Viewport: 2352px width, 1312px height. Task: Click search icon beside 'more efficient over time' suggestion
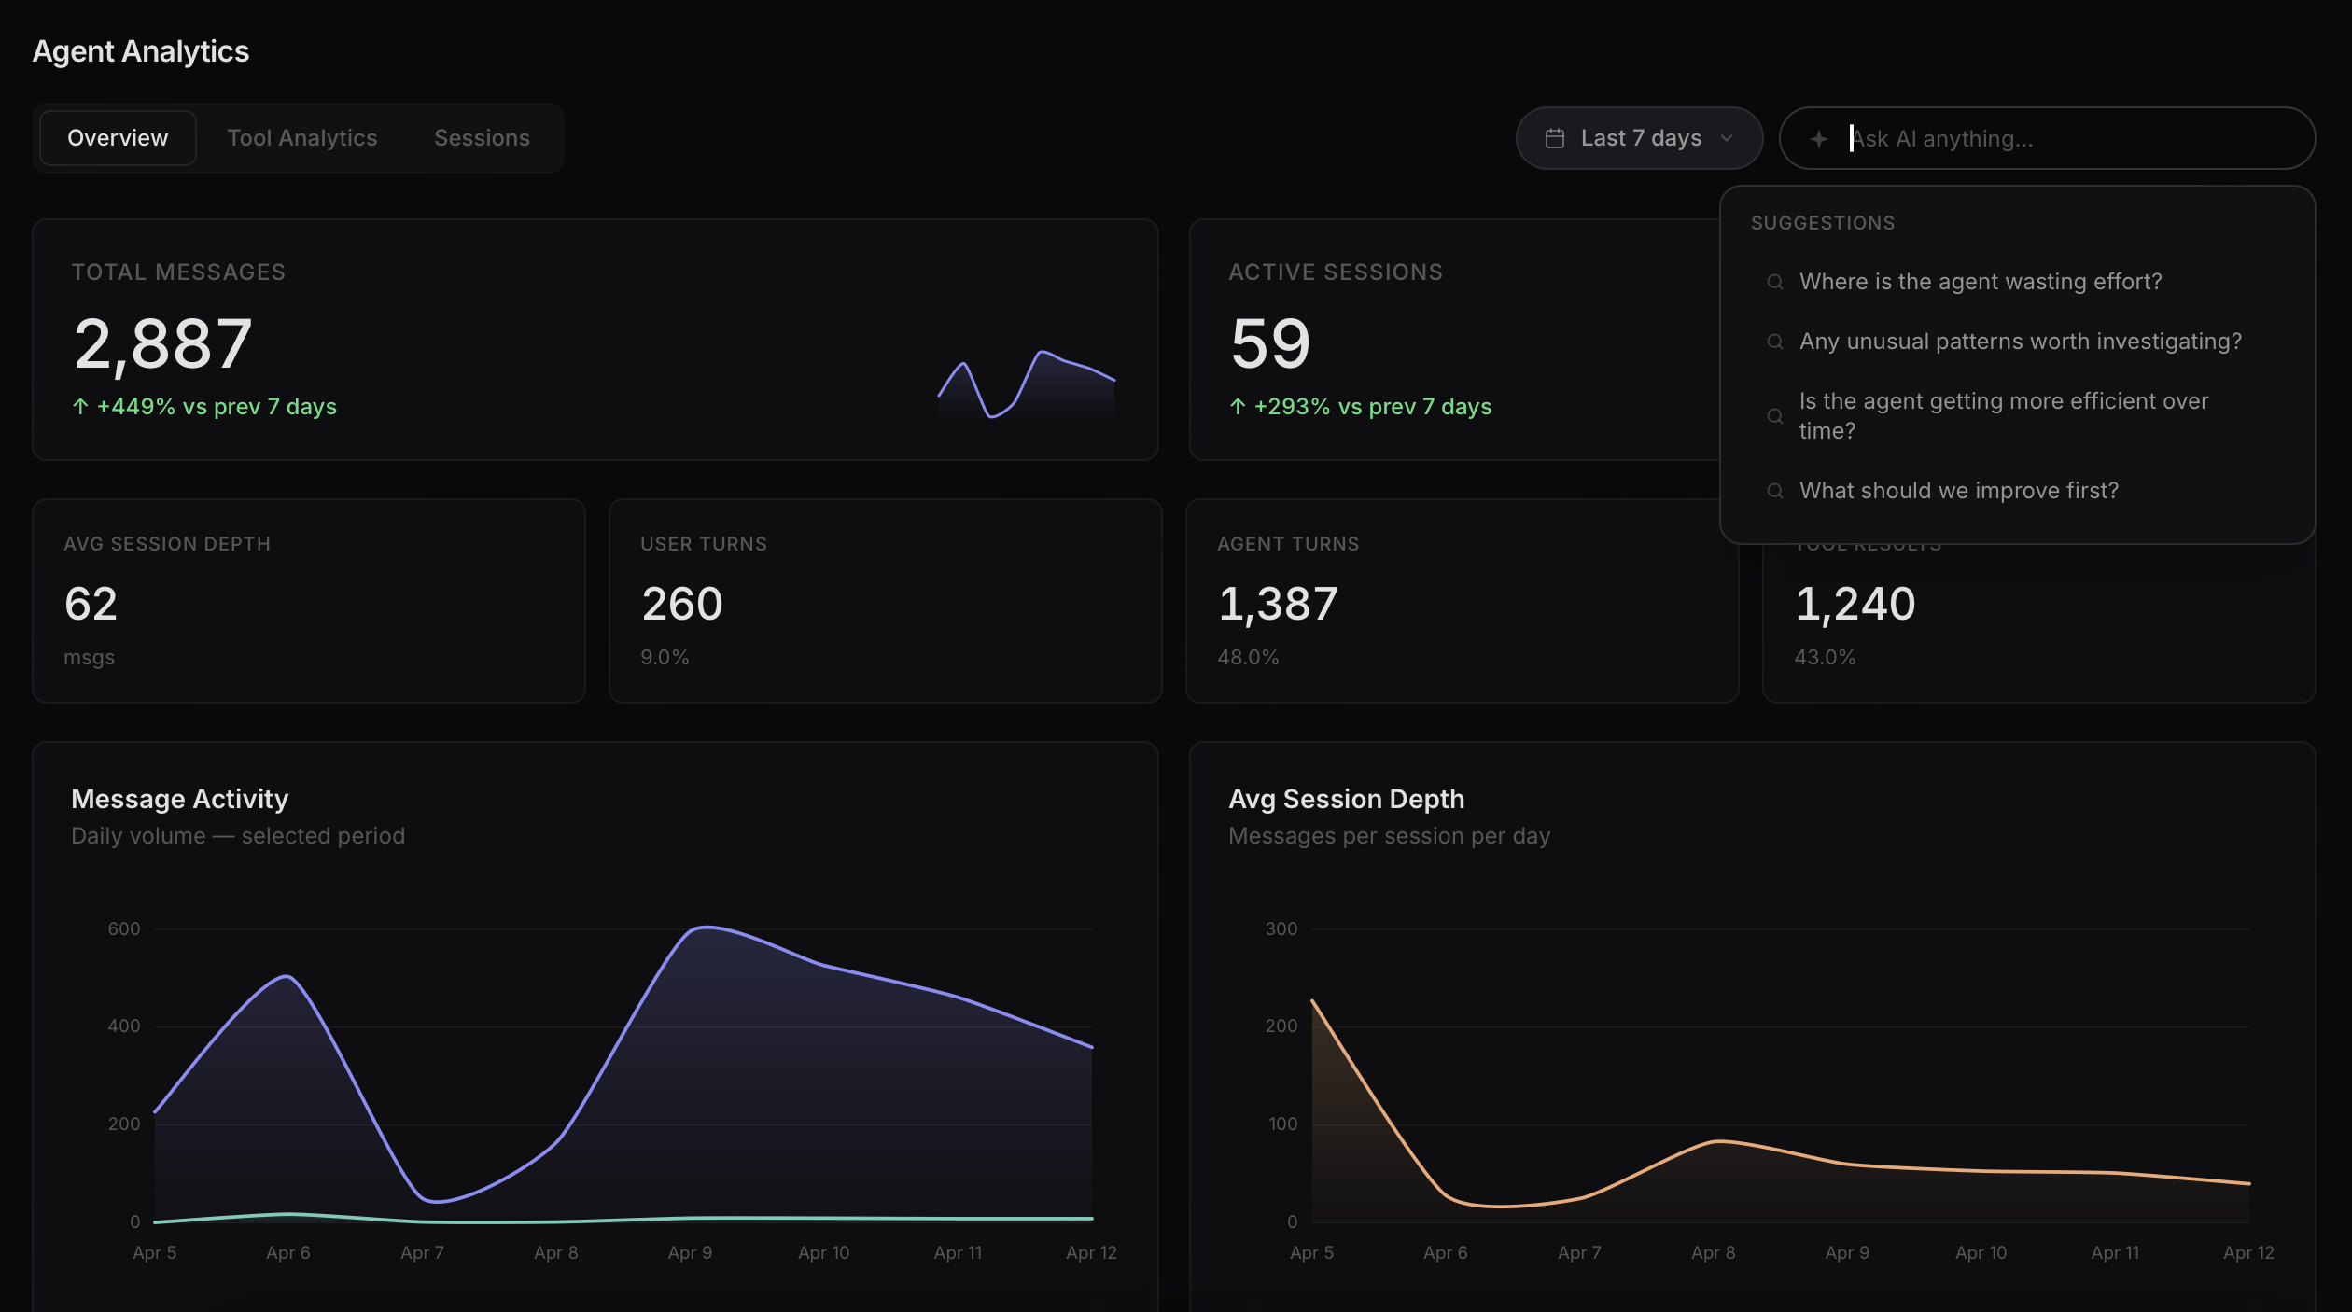click(1775, 416)
